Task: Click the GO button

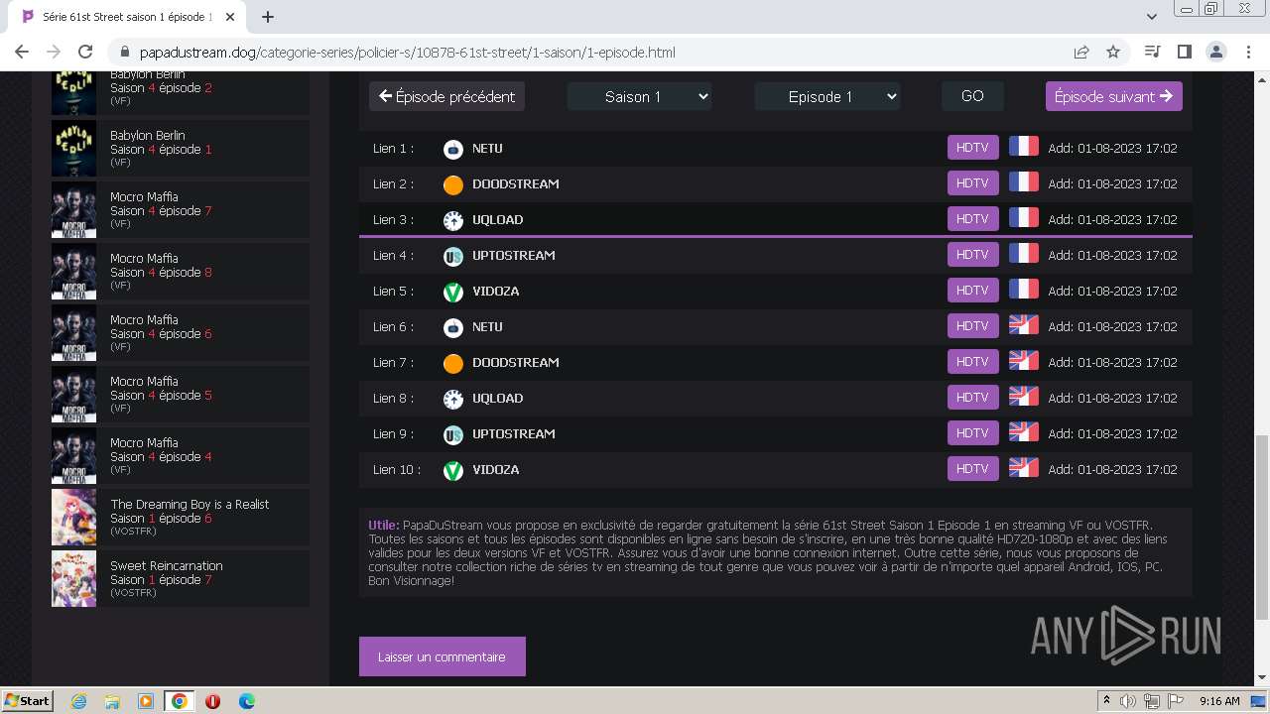Action: tap(972, 96)
